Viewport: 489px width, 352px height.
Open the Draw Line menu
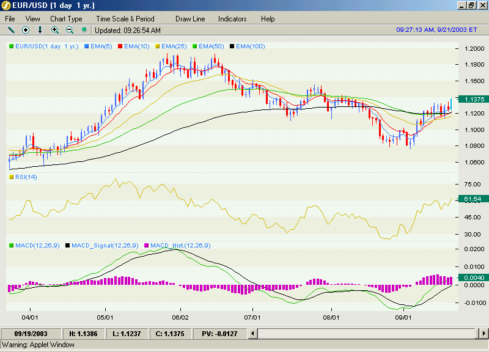click(190, 19)
